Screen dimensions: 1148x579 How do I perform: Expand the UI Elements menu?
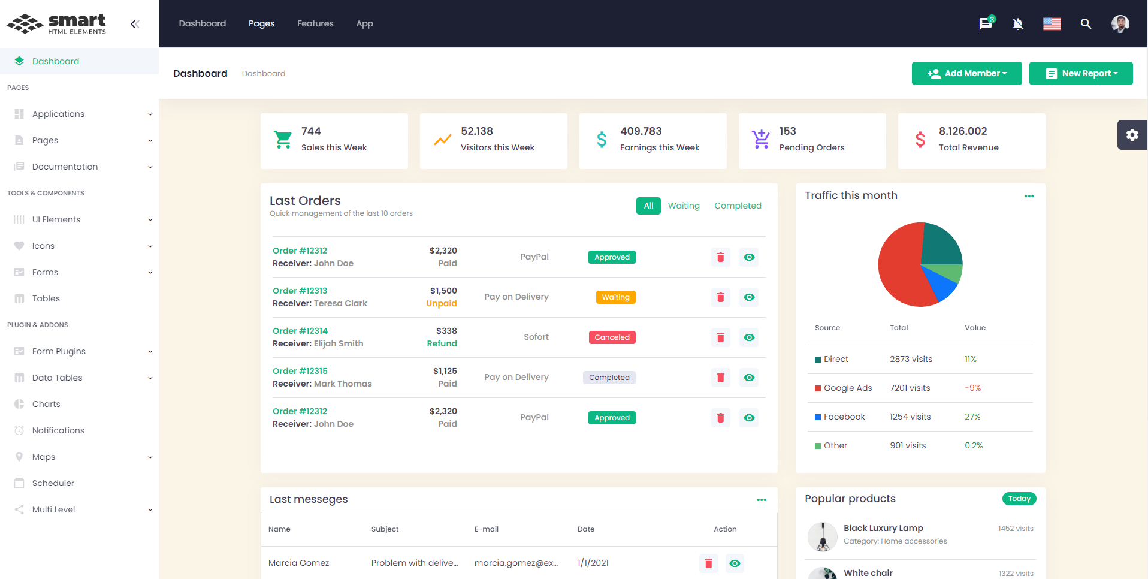point(56,219)
